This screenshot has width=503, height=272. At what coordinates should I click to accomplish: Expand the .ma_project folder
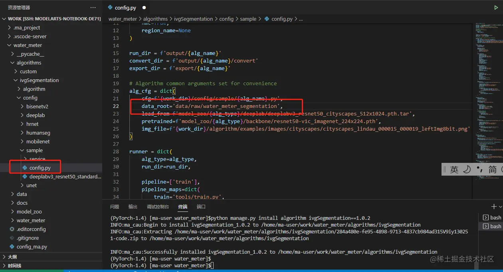(10, 28)
